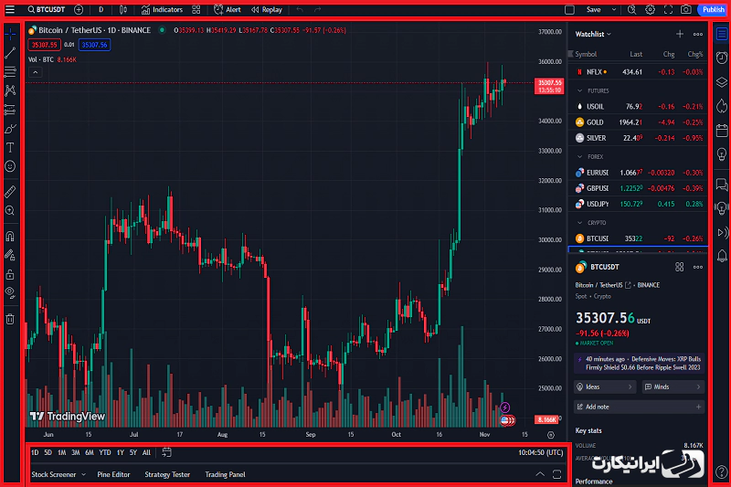This screenshot has width=731, height=487.
Task: Enter fullscreen mode
Action: tap(668, 10)
